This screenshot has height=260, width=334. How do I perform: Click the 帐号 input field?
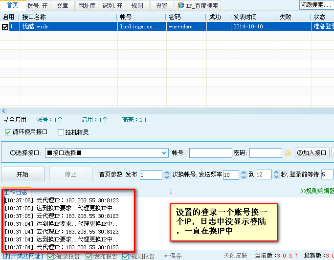(x=210, y=153)
